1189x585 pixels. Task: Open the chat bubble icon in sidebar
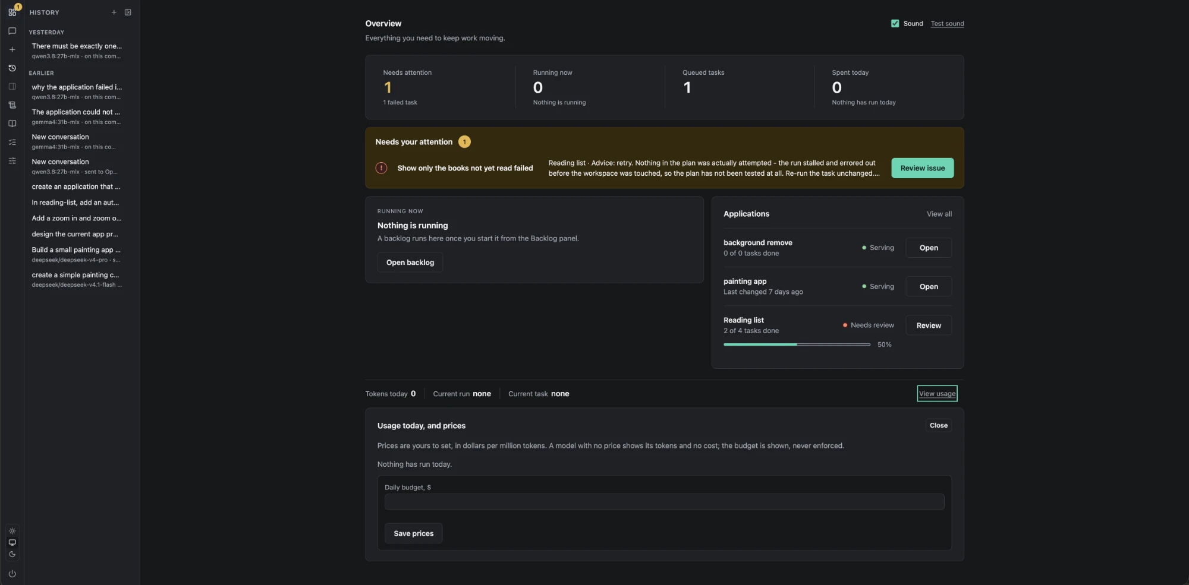(12, 31)
